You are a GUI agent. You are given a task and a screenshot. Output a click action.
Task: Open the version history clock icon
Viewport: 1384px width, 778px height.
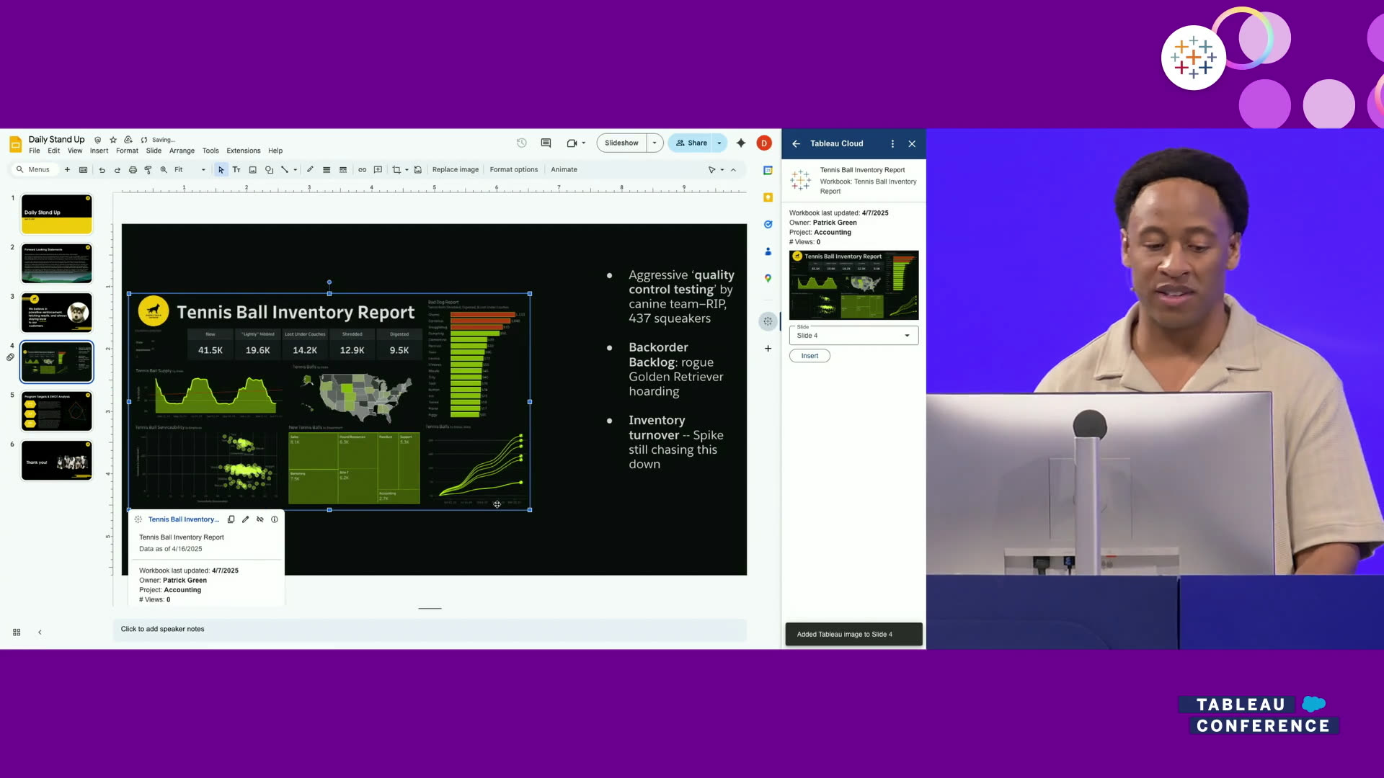(x=521, y=143)
